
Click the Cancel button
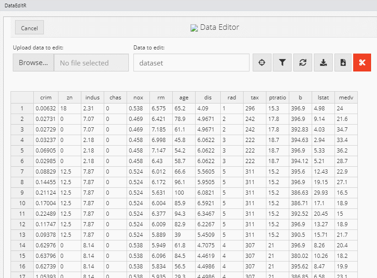29,28
